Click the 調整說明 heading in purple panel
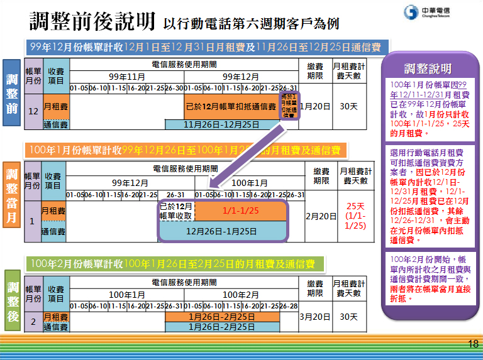This screenshot has width=483, height=360. click(428, 68)
